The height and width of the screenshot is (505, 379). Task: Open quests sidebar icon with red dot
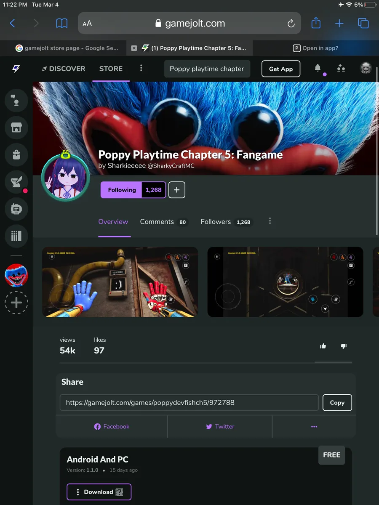pyautogui.click(x=16, y=182)
